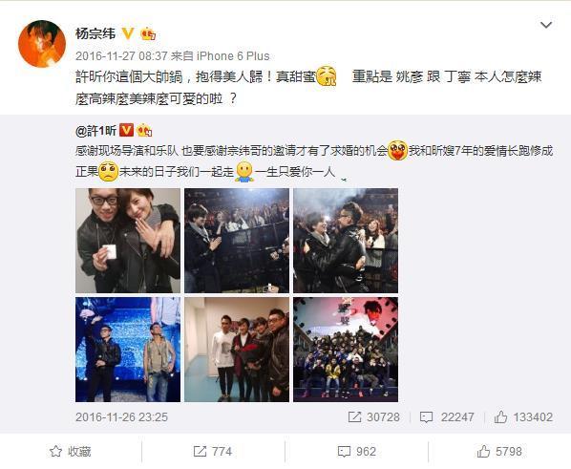The width and height of the screenshot is (571, 469).
Task: Open the 杨宗纬 username link
Action: tap(95, 33)
